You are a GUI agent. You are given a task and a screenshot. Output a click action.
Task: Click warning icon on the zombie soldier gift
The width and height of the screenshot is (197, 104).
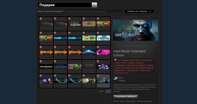point(84,76)
